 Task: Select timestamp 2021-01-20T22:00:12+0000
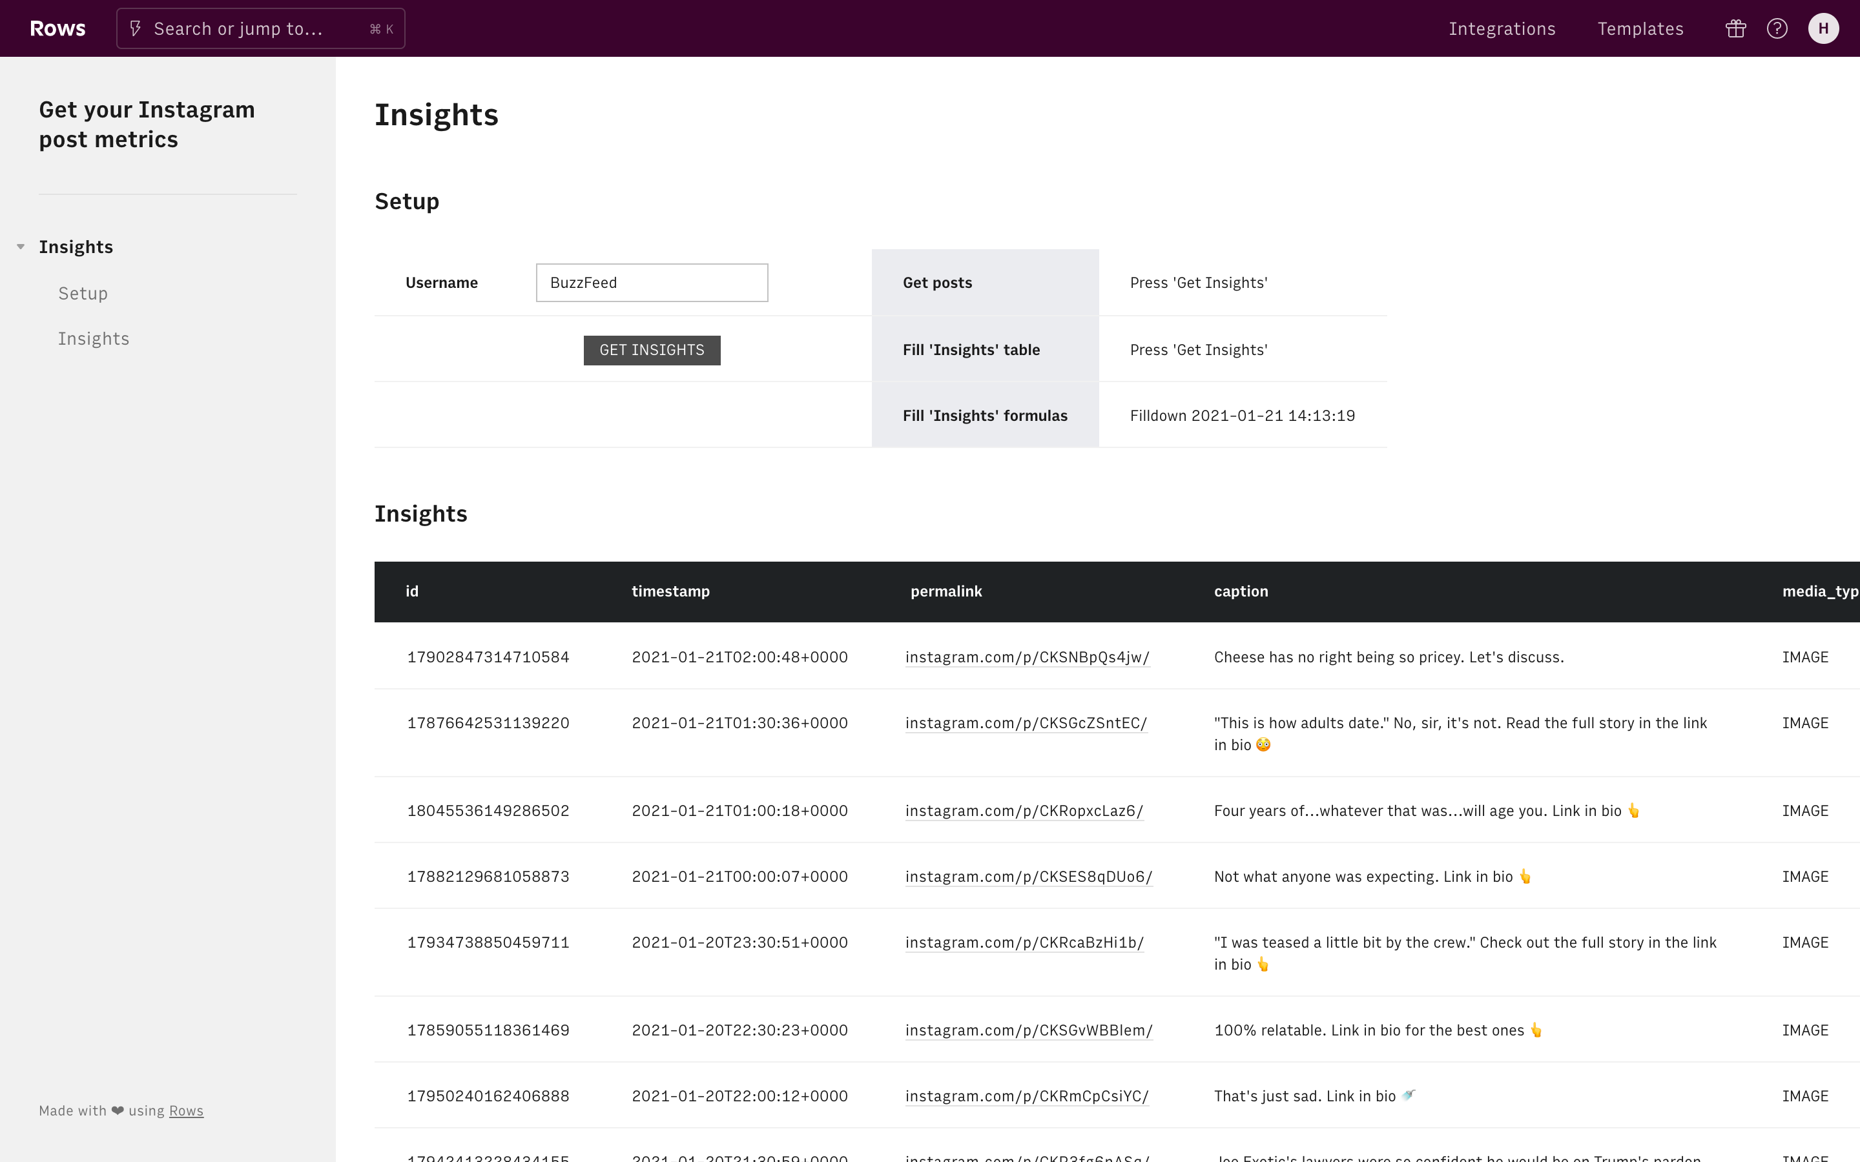pos(739,1096)
